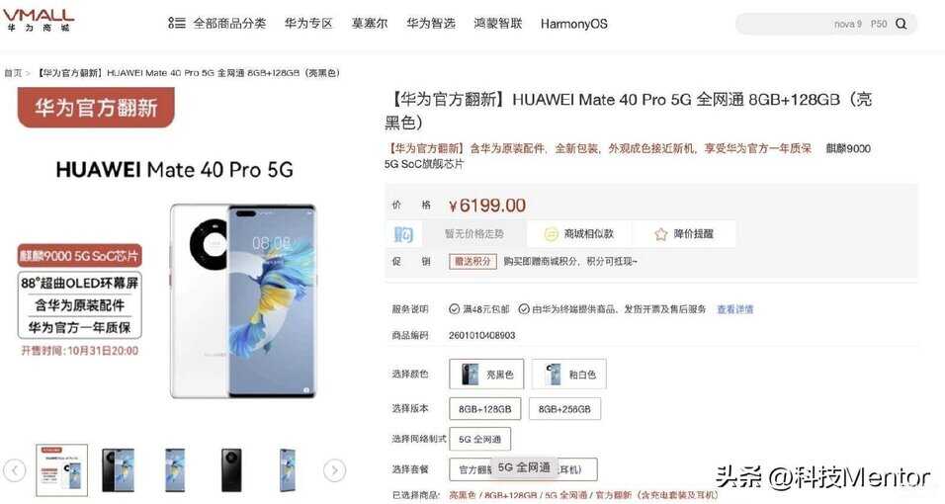Select the 亮黑色 color option
Image resolution: width=945 pixels, height=504 pixels.
click(x=486, y=374)
